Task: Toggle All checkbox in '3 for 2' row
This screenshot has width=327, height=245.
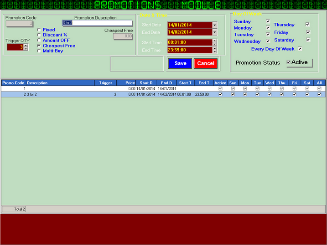Action: coord(319,94)
